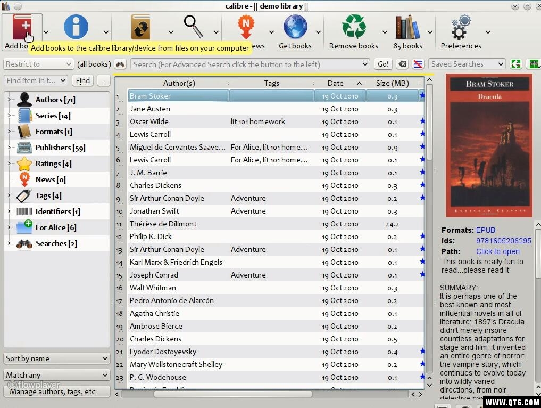Click the green copy saved search icon
Screen dimensions: 541x408
[x=516, y=64]
